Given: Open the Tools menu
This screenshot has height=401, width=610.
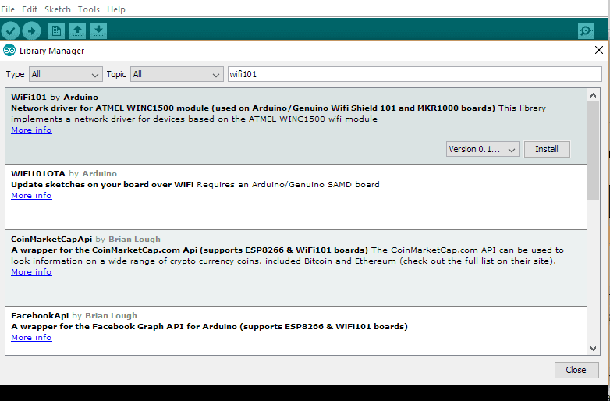Looking at the screenshot, I should pyautogui.click(x=89, y=9).
